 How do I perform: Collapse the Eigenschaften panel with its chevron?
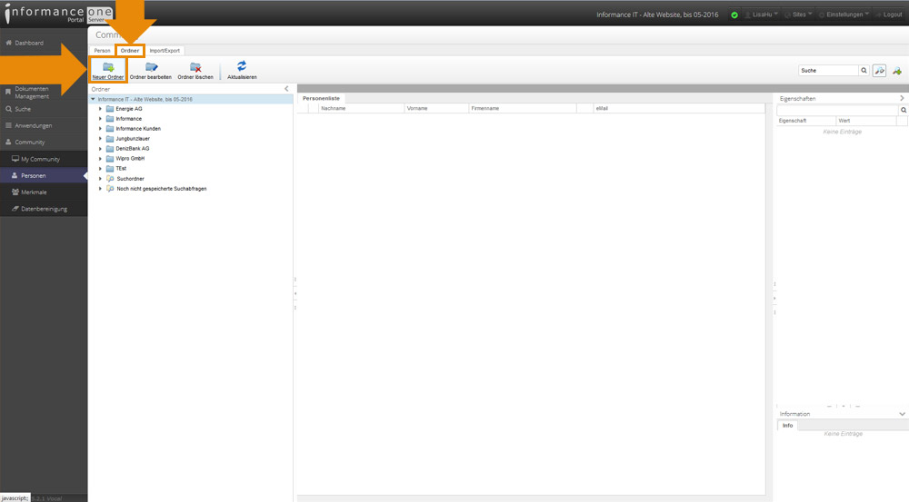(x=902, y=98)
